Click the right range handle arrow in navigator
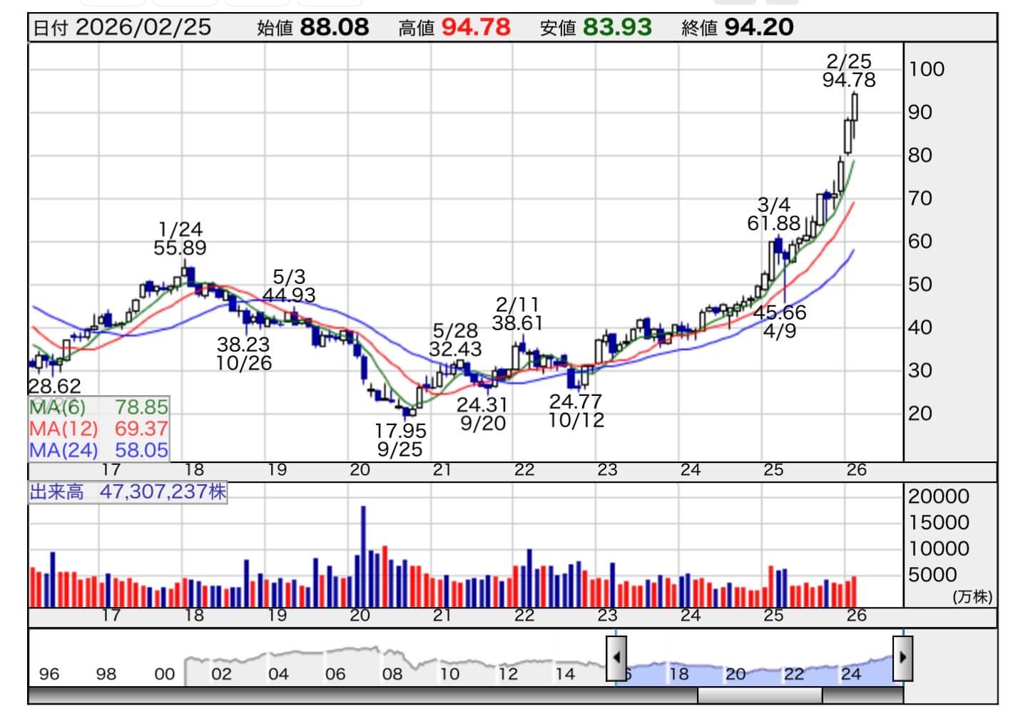The width and height of the screenshot is (1018, 719). tap(902, 658)
